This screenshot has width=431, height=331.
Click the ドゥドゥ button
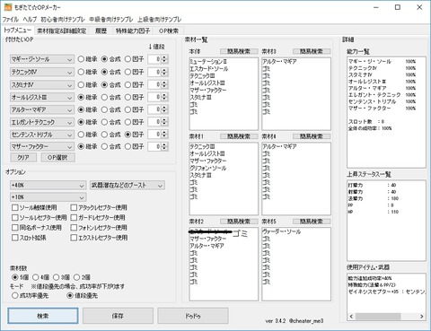click(x=193, y=316)
